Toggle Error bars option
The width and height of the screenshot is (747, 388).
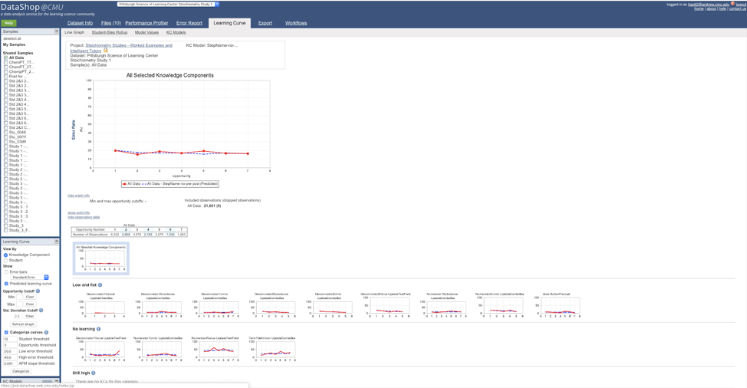coord(6,272)
